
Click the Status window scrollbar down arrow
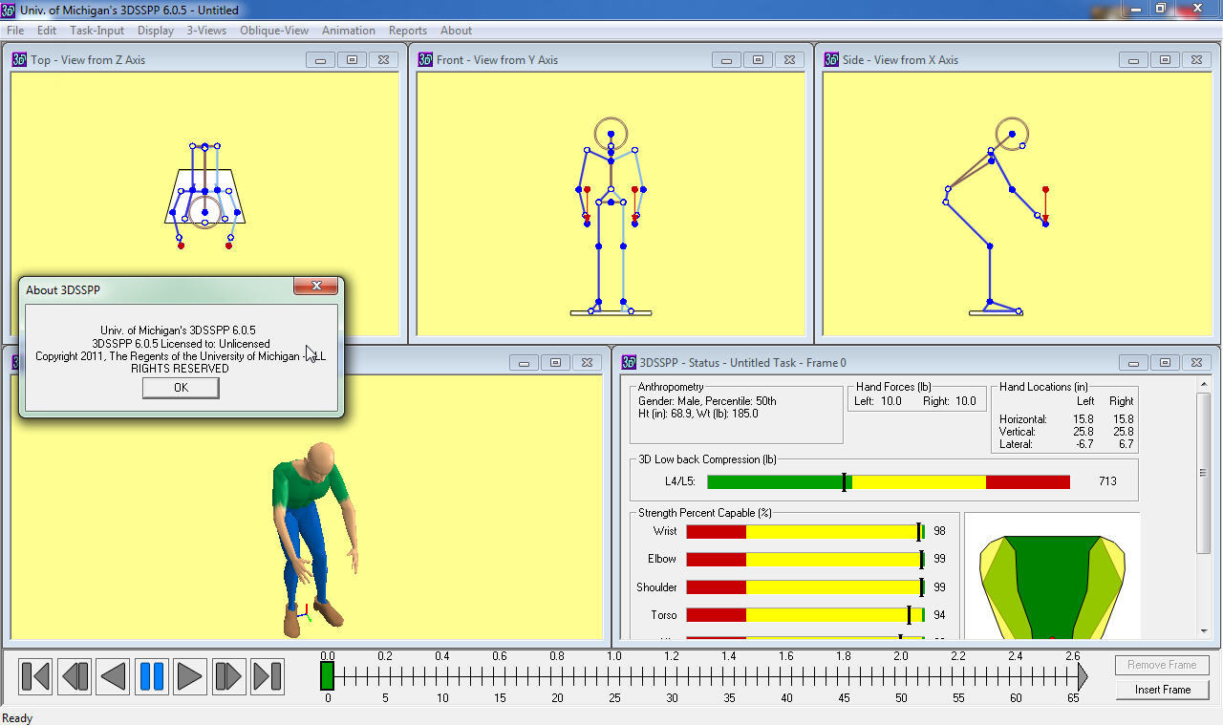tap(1203, 631)
